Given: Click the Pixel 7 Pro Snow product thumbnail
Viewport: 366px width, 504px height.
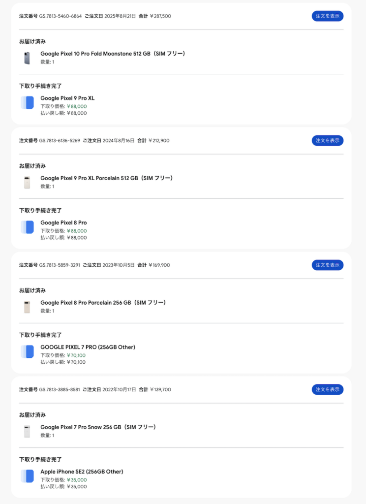Looking at the screenshot, I should tap(27, 432).
